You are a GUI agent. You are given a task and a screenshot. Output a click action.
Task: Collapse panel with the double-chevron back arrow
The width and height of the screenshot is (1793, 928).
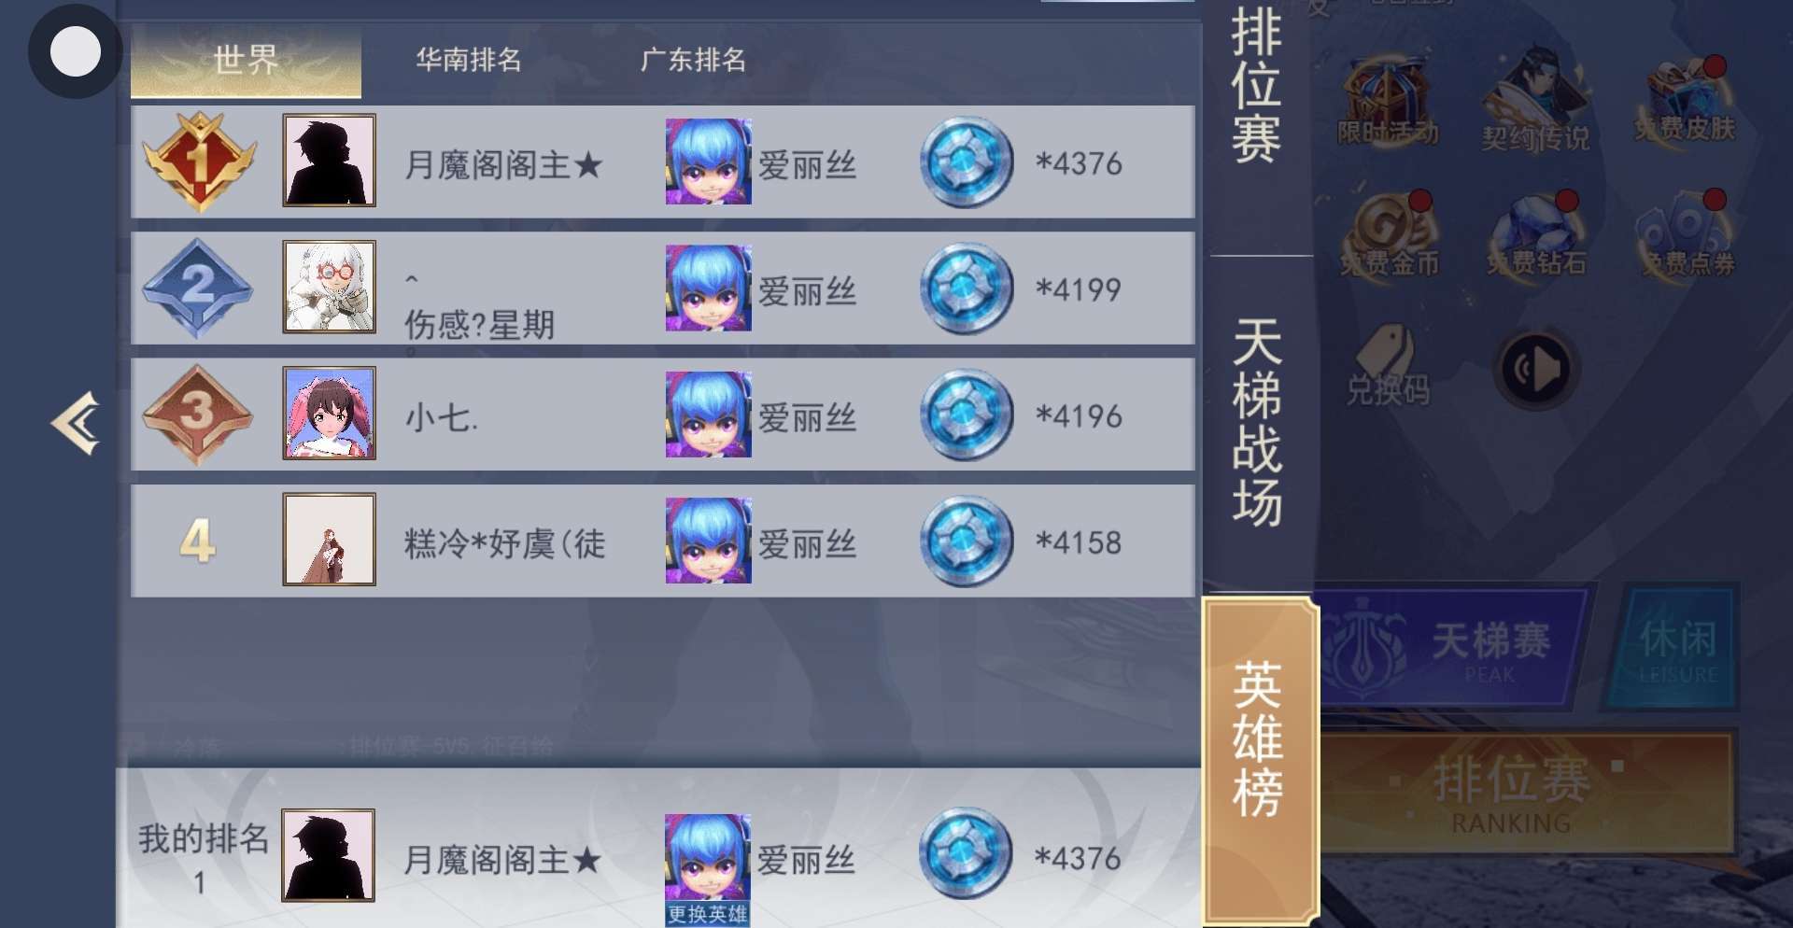click(x=76, y=424)
